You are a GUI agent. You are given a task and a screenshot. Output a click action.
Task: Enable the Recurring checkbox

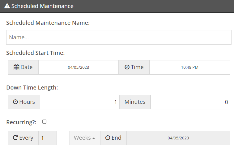(x=44, y=122)
